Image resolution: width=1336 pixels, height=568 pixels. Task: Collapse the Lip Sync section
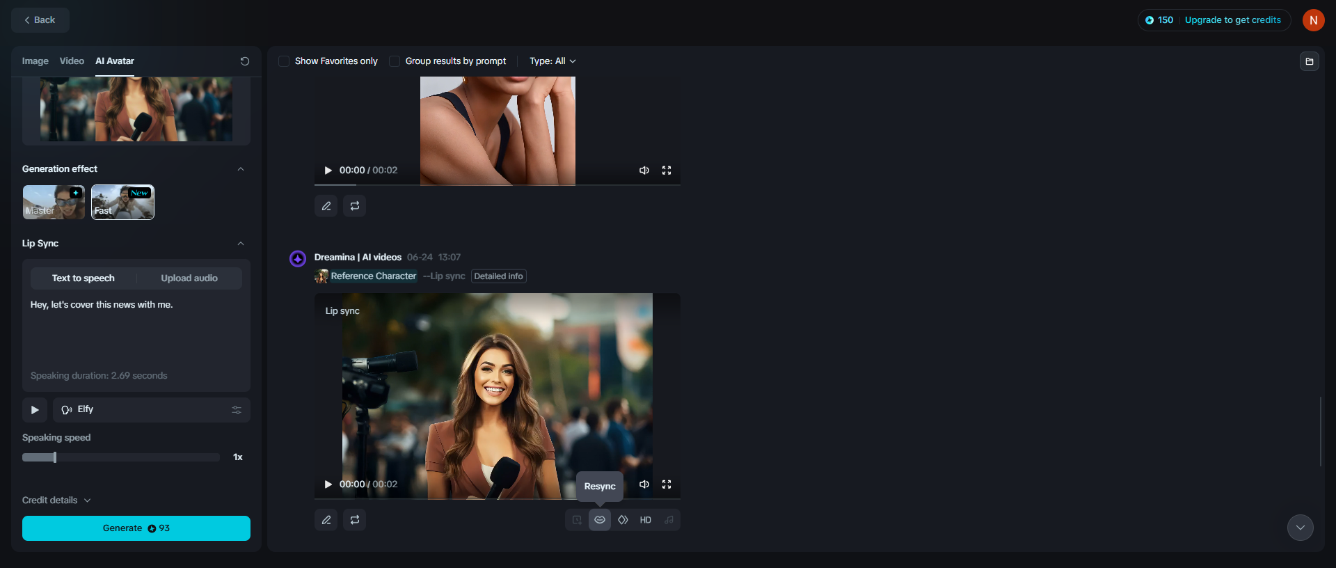241,244
